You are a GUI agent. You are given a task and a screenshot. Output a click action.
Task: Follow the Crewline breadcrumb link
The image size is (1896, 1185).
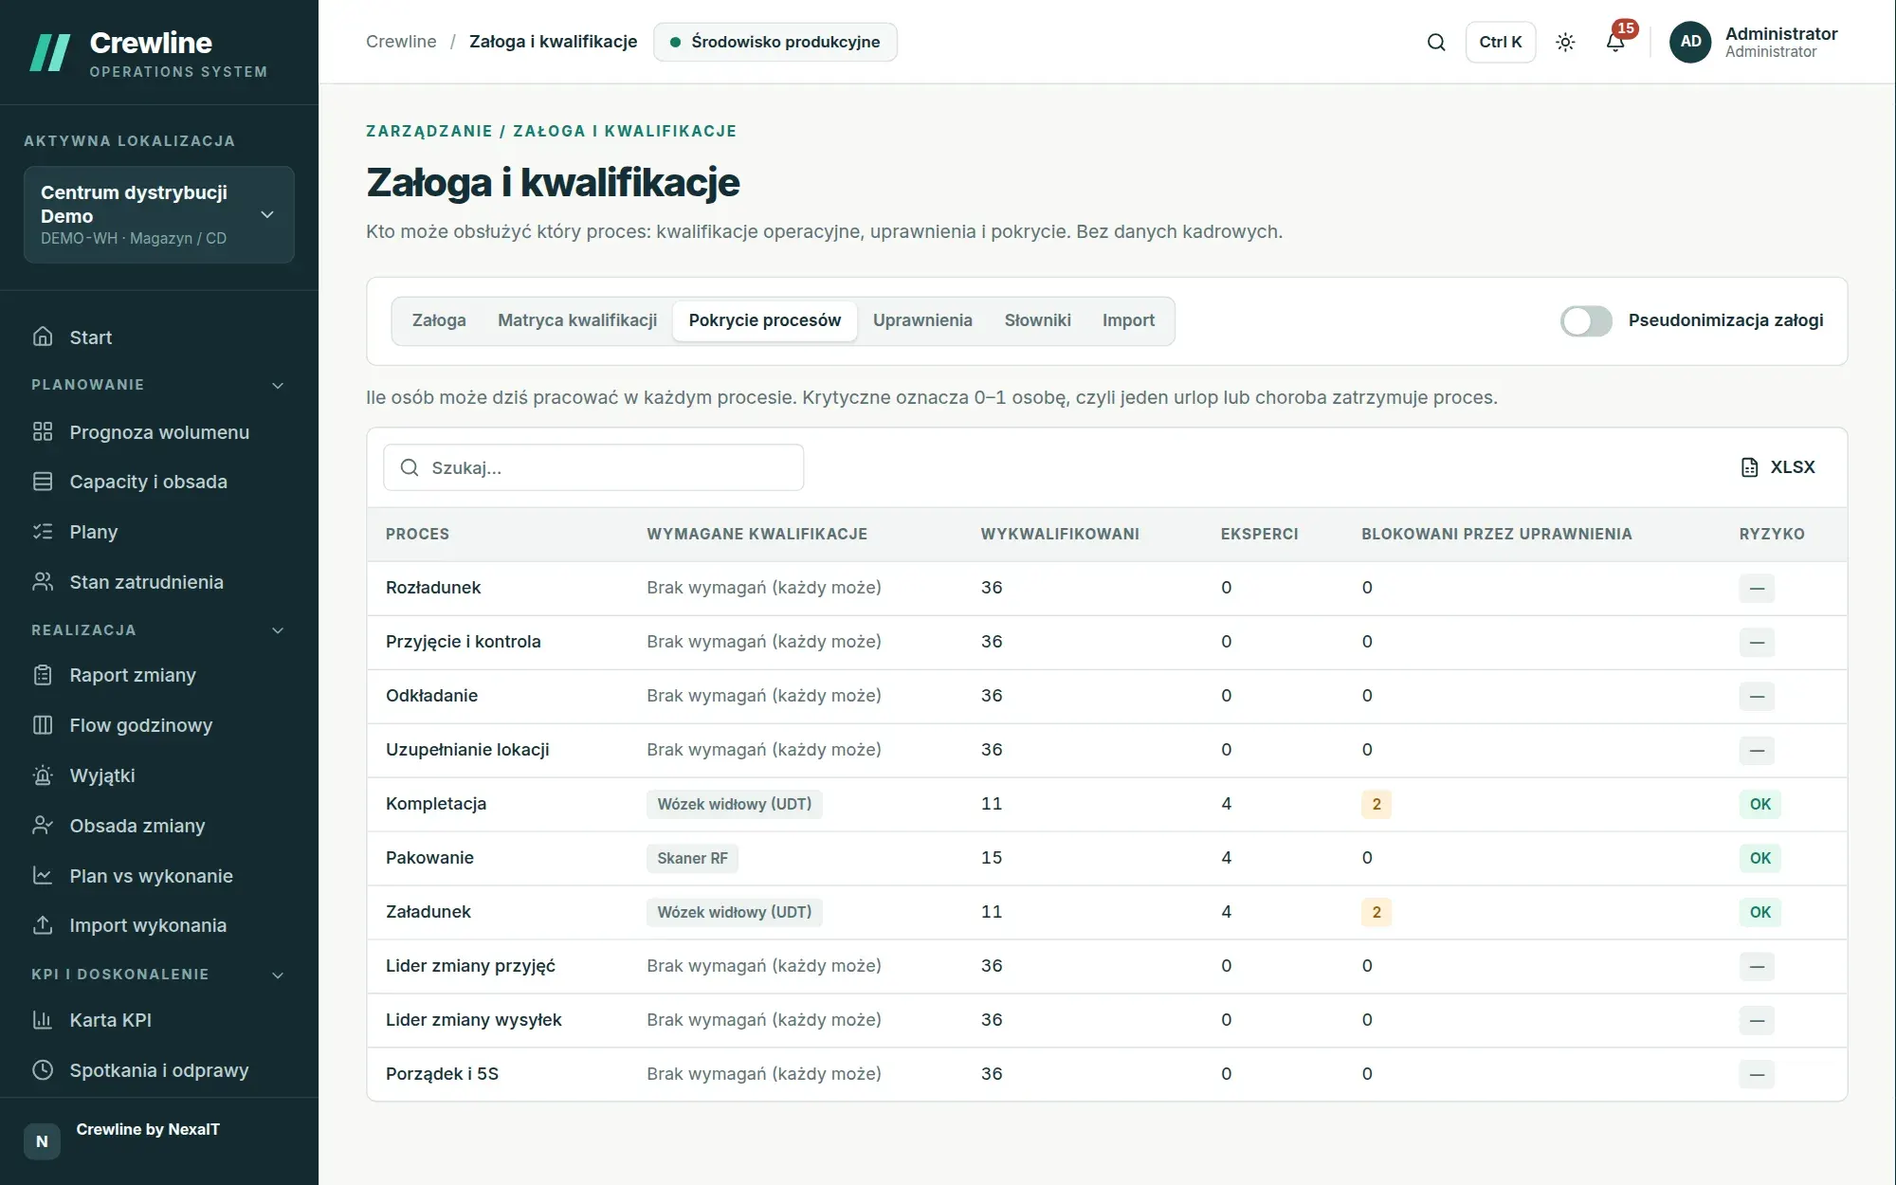coord(401,42)
